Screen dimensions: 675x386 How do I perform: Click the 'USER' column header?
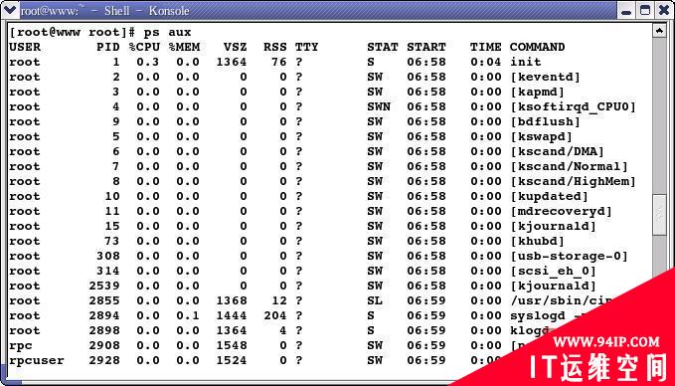[x=25, y=47]
